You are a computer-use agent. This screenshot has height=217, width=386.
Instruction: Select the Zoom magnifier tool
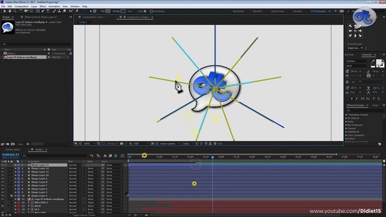pos(15,11)
